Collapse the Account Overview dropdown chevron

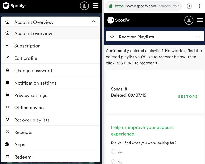tap(93, 22)
